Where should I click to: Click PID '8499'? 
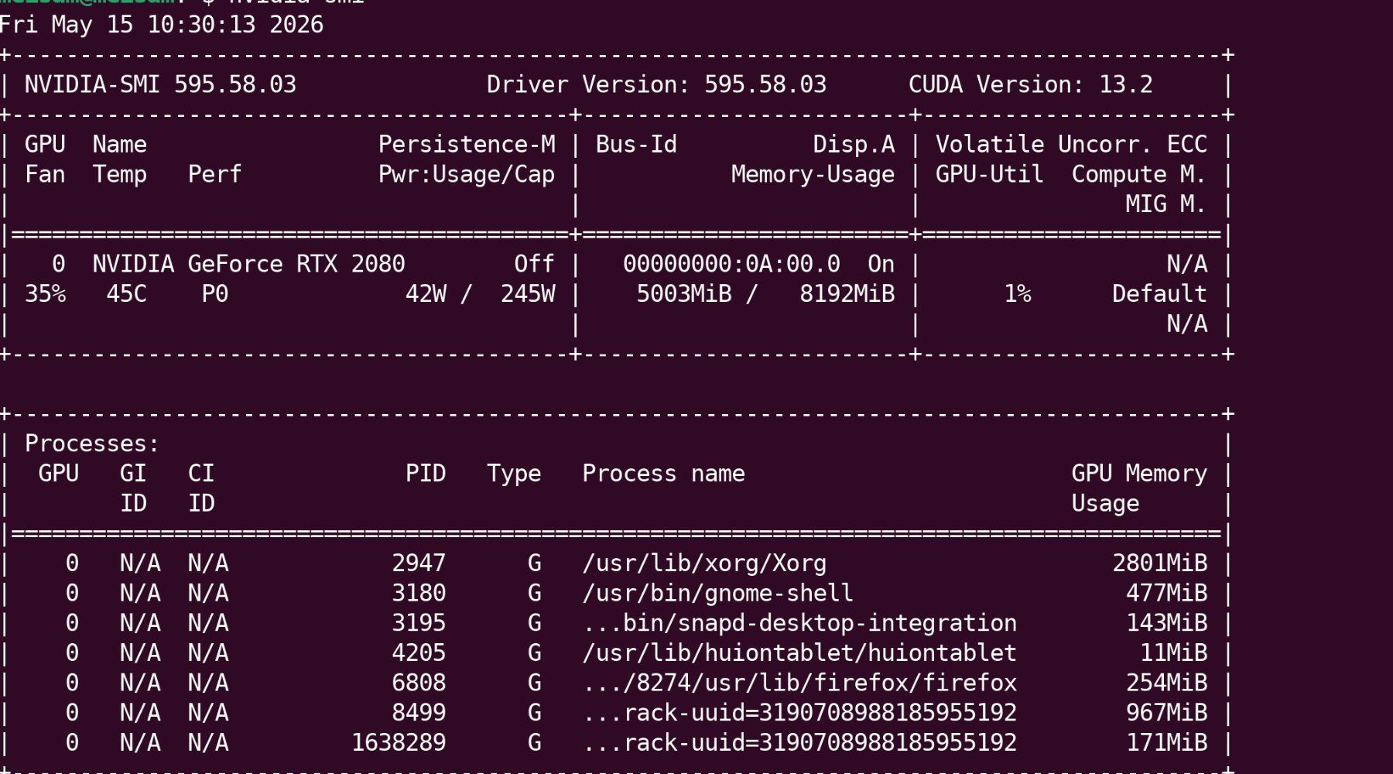click(x=419, y=713)
